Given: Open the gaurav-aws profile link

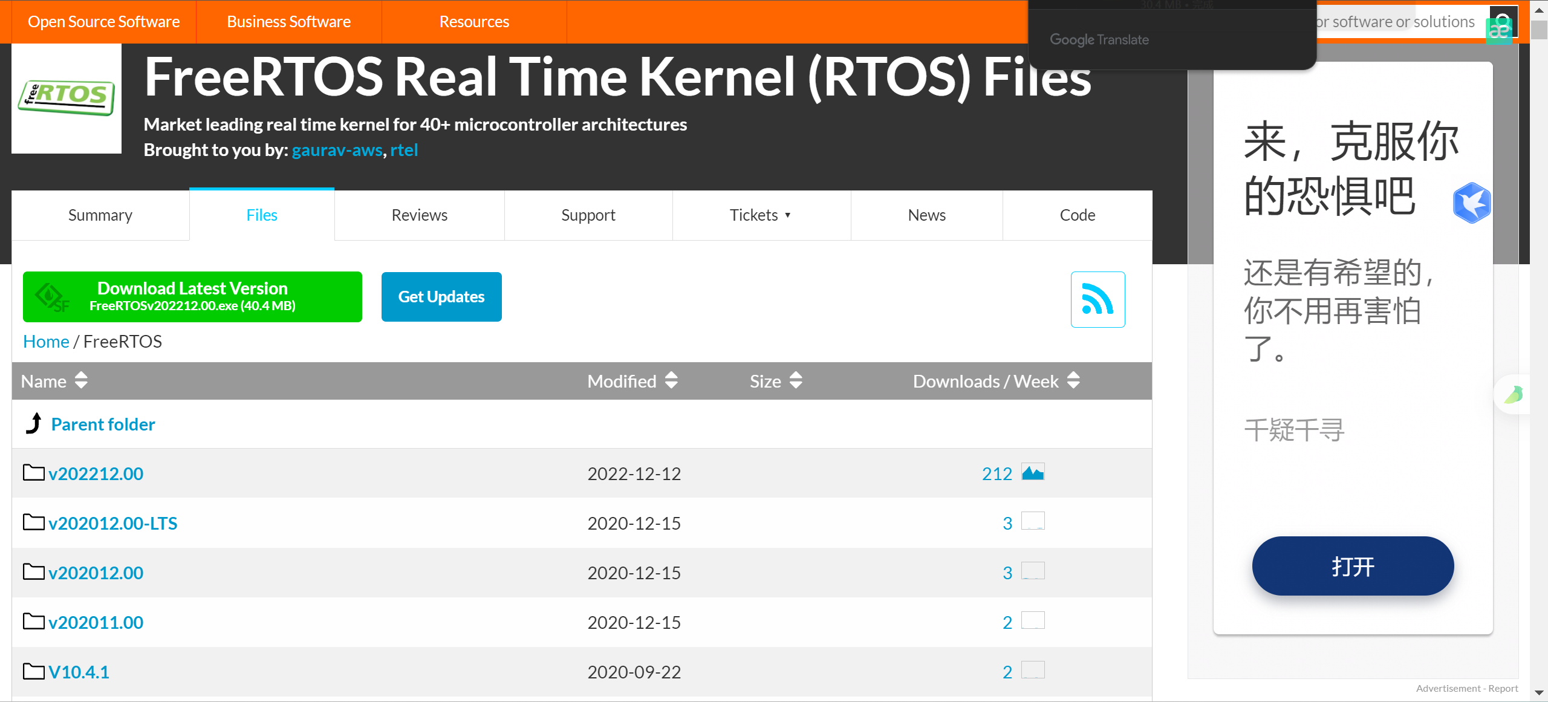Looking at the screenshot, I should tap(337, 150).
